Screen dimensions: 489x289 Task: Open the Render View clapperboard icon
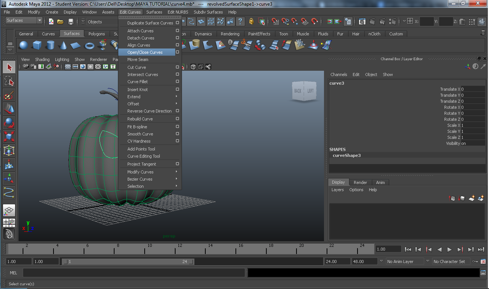click(362, 22)
